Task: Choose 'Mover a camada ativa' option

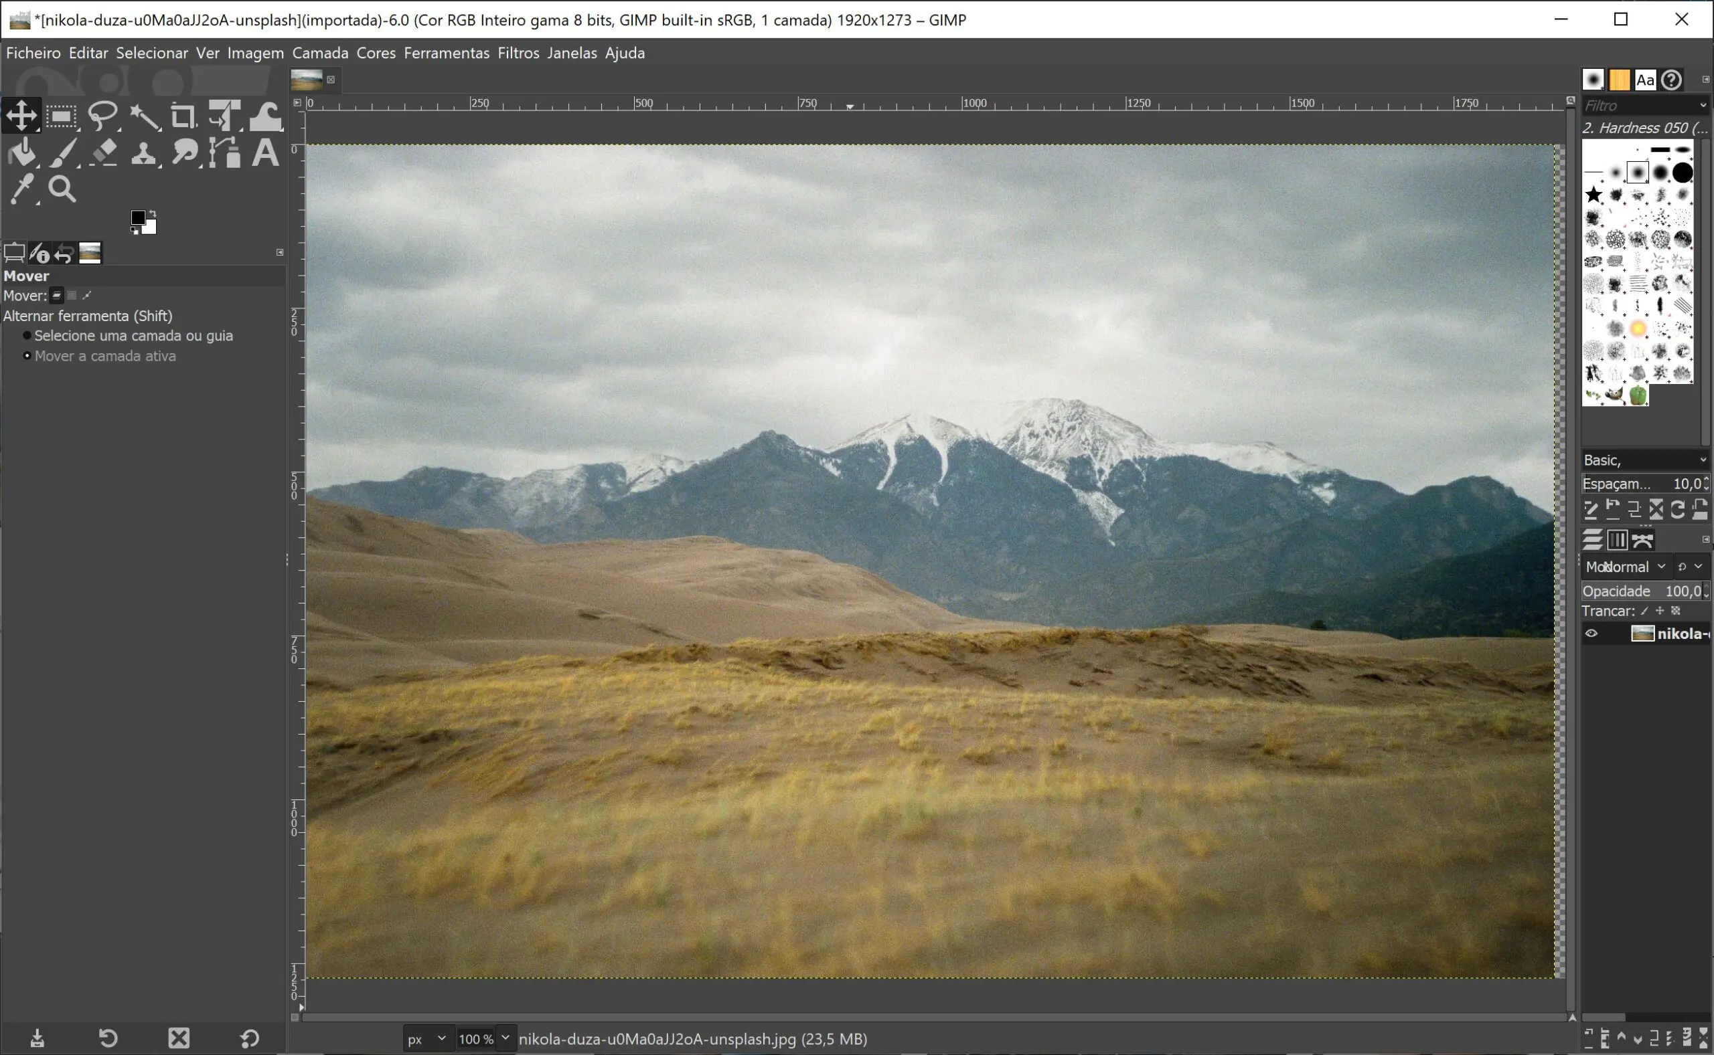Action: [27, 356]
